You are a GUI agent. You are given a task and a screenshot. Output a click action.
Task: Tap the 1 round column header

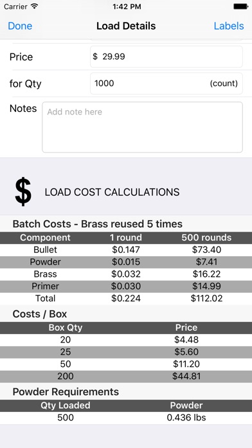(x=126, y=238)
